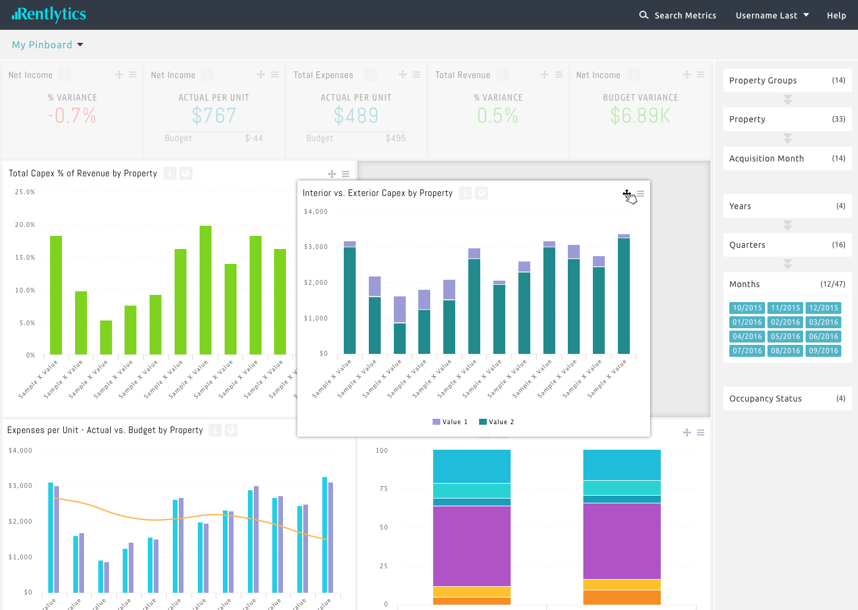Toggle the 12/2015 month filter chip

pos(823,308)
